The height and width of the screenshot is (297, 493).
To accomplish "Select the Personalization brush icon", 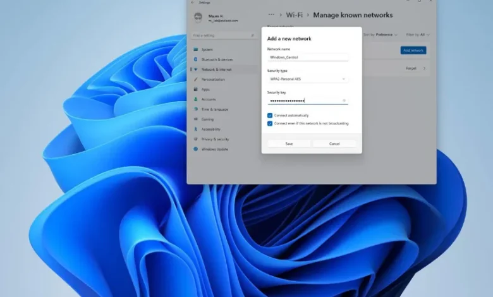I will click(195, 79).
